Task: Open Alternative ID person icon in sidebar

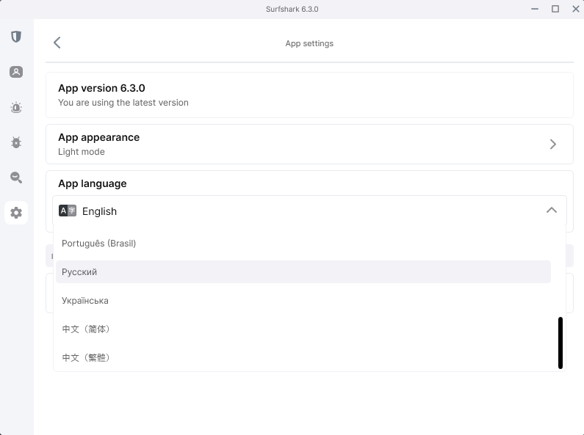Action: (16, 72)
